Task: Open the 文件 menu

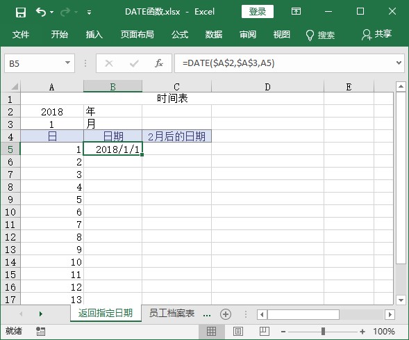Action: point(21,35)
